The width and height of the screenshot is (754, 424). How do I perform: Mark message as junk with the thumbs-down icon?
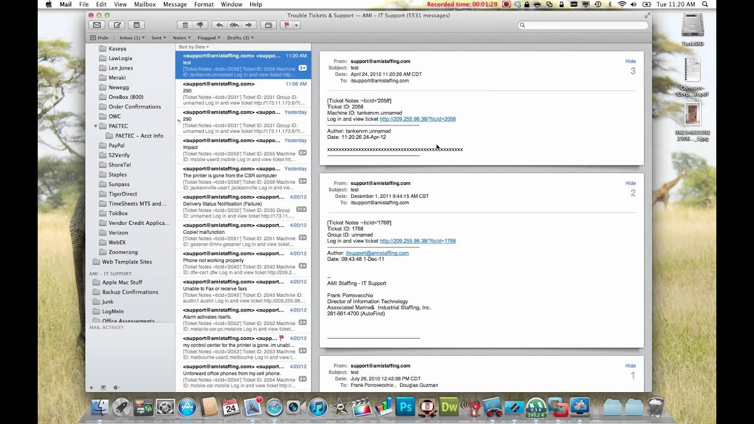(x=200, y=25)
